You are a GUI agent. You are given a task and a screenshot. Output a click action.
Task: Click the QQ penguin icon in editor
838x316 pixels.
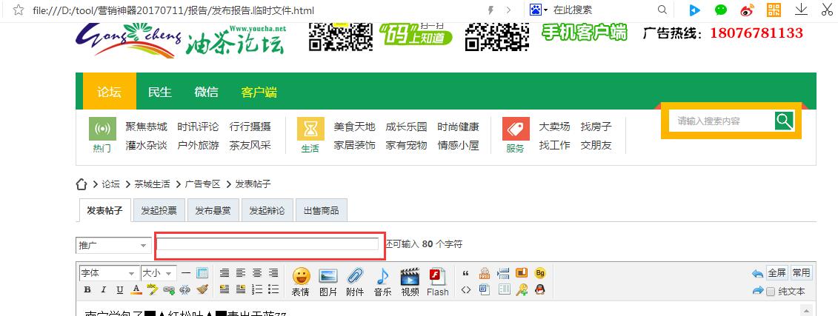point(540,290)
